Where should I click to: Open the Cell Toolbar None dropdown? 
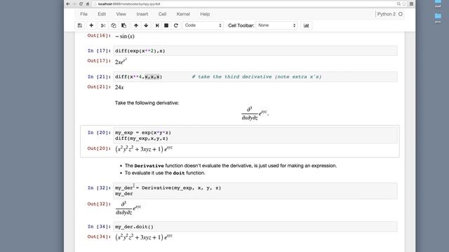point(276,25)
